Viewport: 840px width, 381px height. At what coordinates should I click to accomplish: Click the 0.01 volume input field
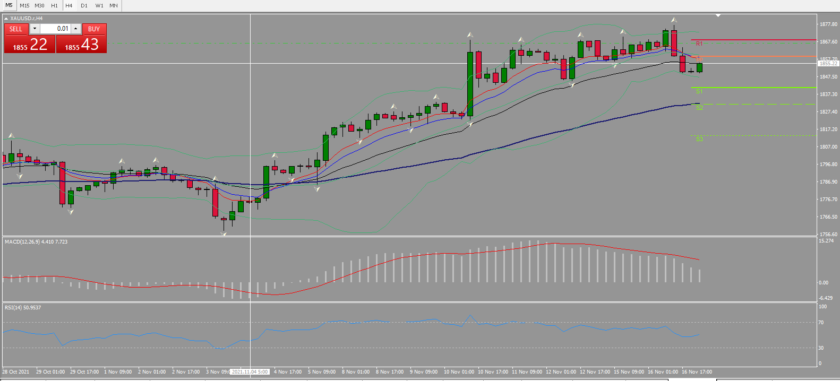(x=55, y=29)
